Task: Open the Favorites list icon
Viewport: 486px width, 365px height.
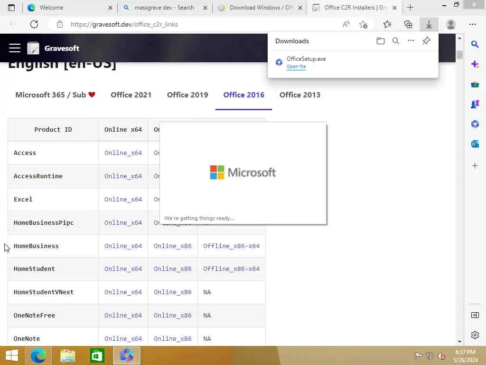Action: tap(387, 24)
